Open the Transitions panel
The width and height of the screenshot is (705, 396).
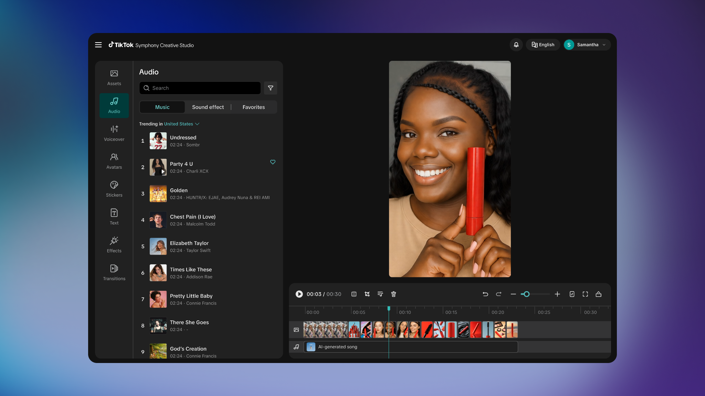[114, 272]
